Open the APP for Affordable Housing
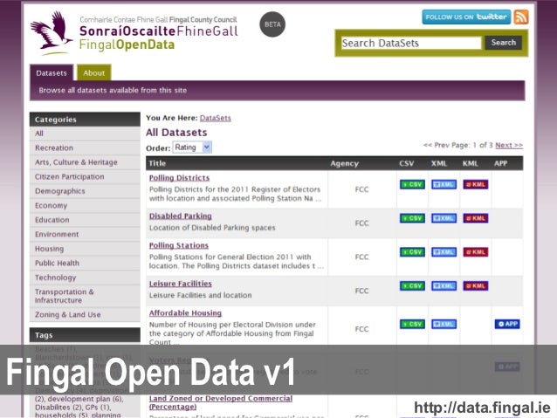The height and width of the screenshot is (418, 557). [507, 324]
